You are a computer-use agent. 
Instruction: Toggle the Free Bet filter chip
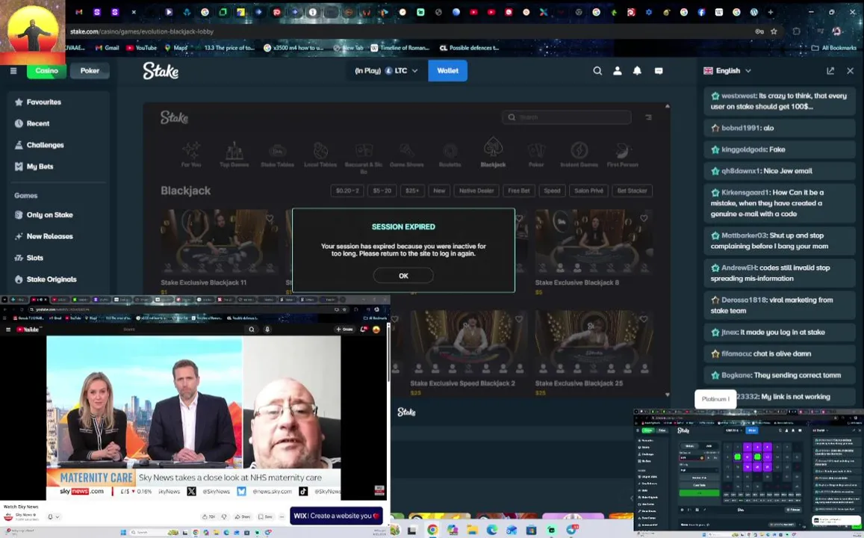pyautogui.click(x=518, y=191)
